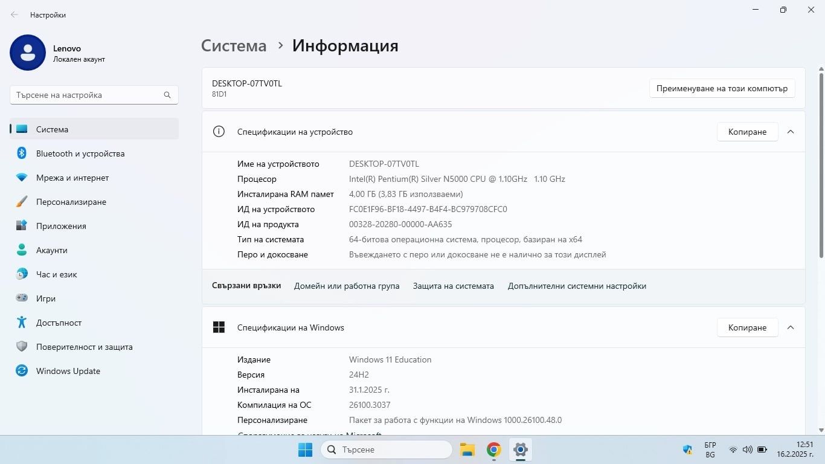Click the search magnifier in settings search
Viewport: 825px width, 464px height.
[167, 95]
